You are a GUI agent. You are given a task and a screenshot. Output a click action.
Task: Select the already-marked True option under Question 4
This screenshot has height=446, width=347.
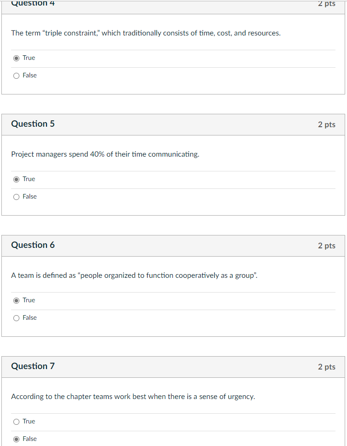tap(16, 58)
